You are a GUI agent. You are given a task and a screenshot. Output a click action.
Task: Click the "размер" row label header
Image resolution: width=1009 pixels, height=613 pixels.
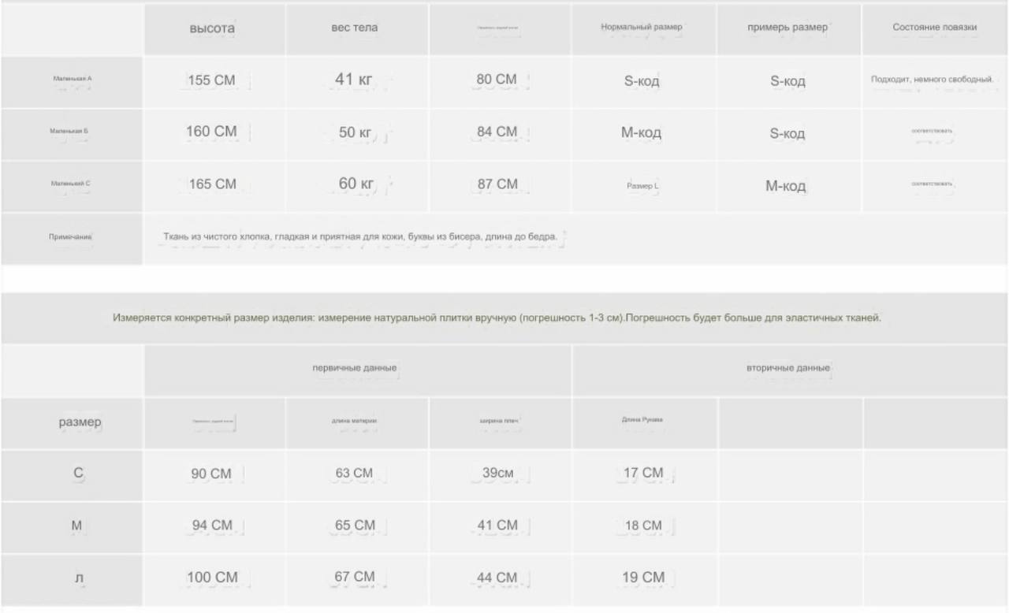(80, 422)
